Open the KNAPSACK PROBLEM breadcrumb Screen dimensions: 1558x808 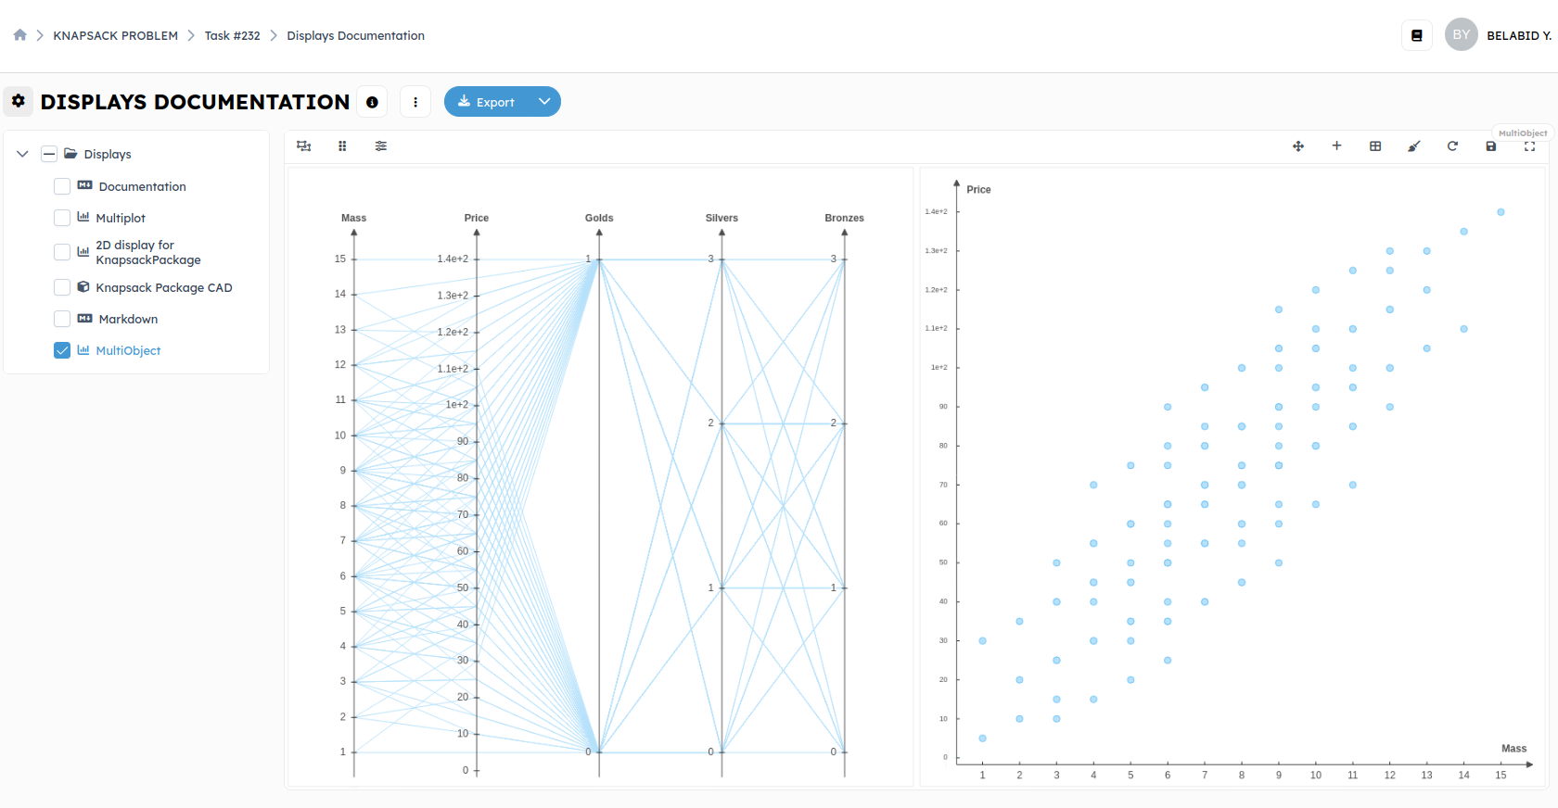115,35
